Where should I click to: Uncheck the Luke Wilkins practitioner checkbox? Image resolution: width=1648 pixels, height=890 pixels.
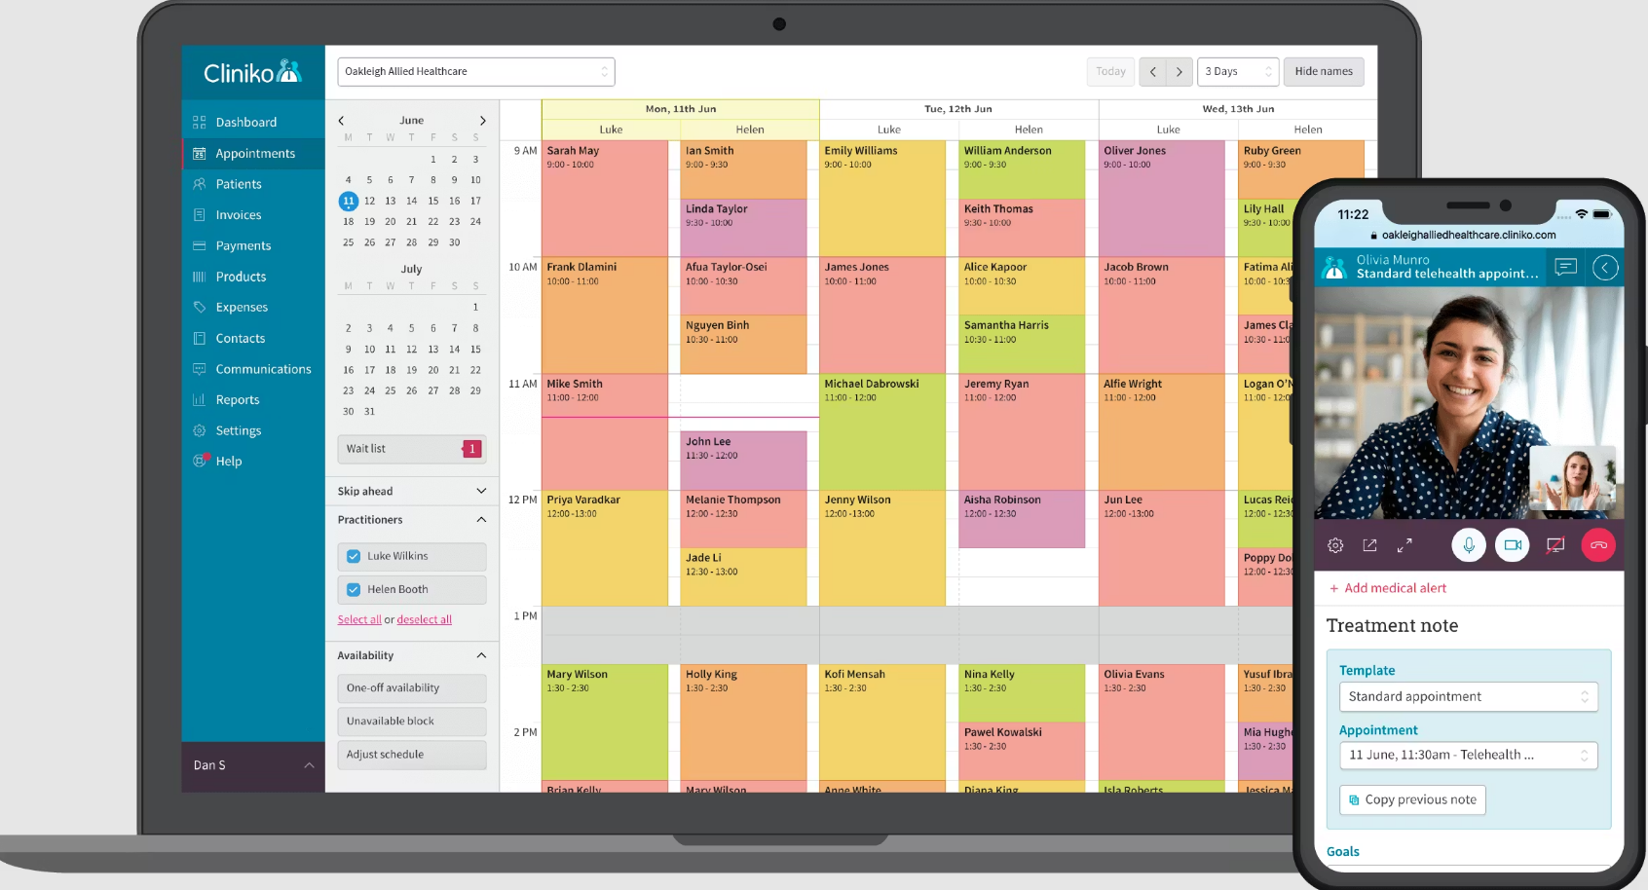point(354,557)
